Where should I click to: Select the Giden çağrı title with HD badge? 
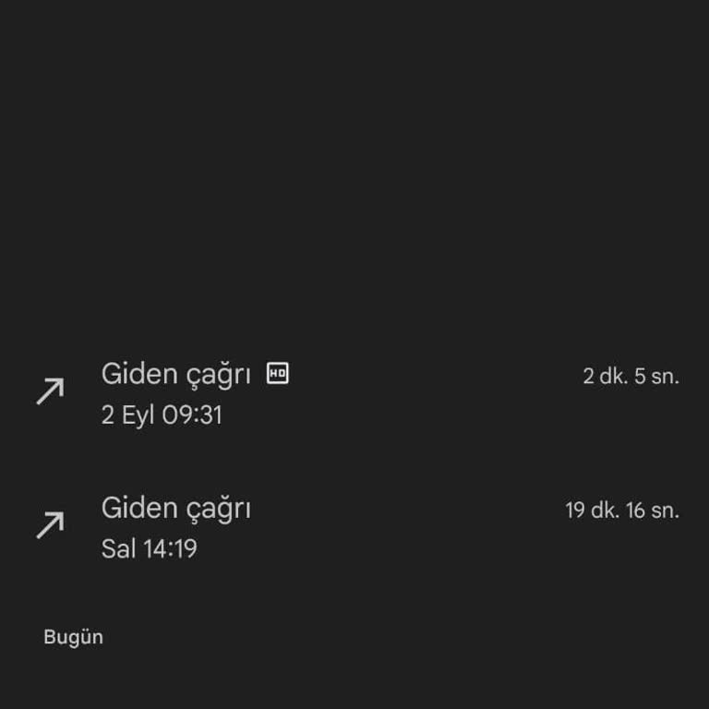175,374
